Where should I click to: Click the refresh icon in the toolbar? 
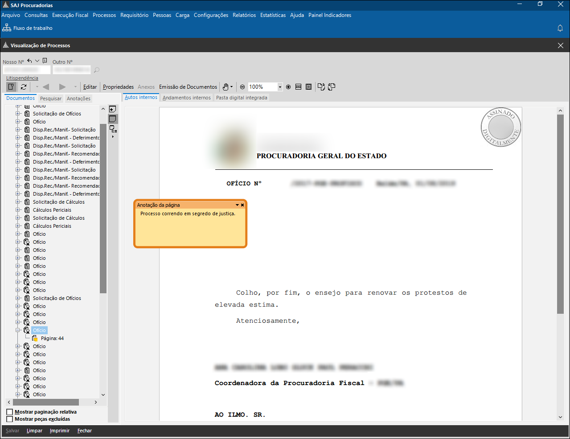tap(24, 87)
